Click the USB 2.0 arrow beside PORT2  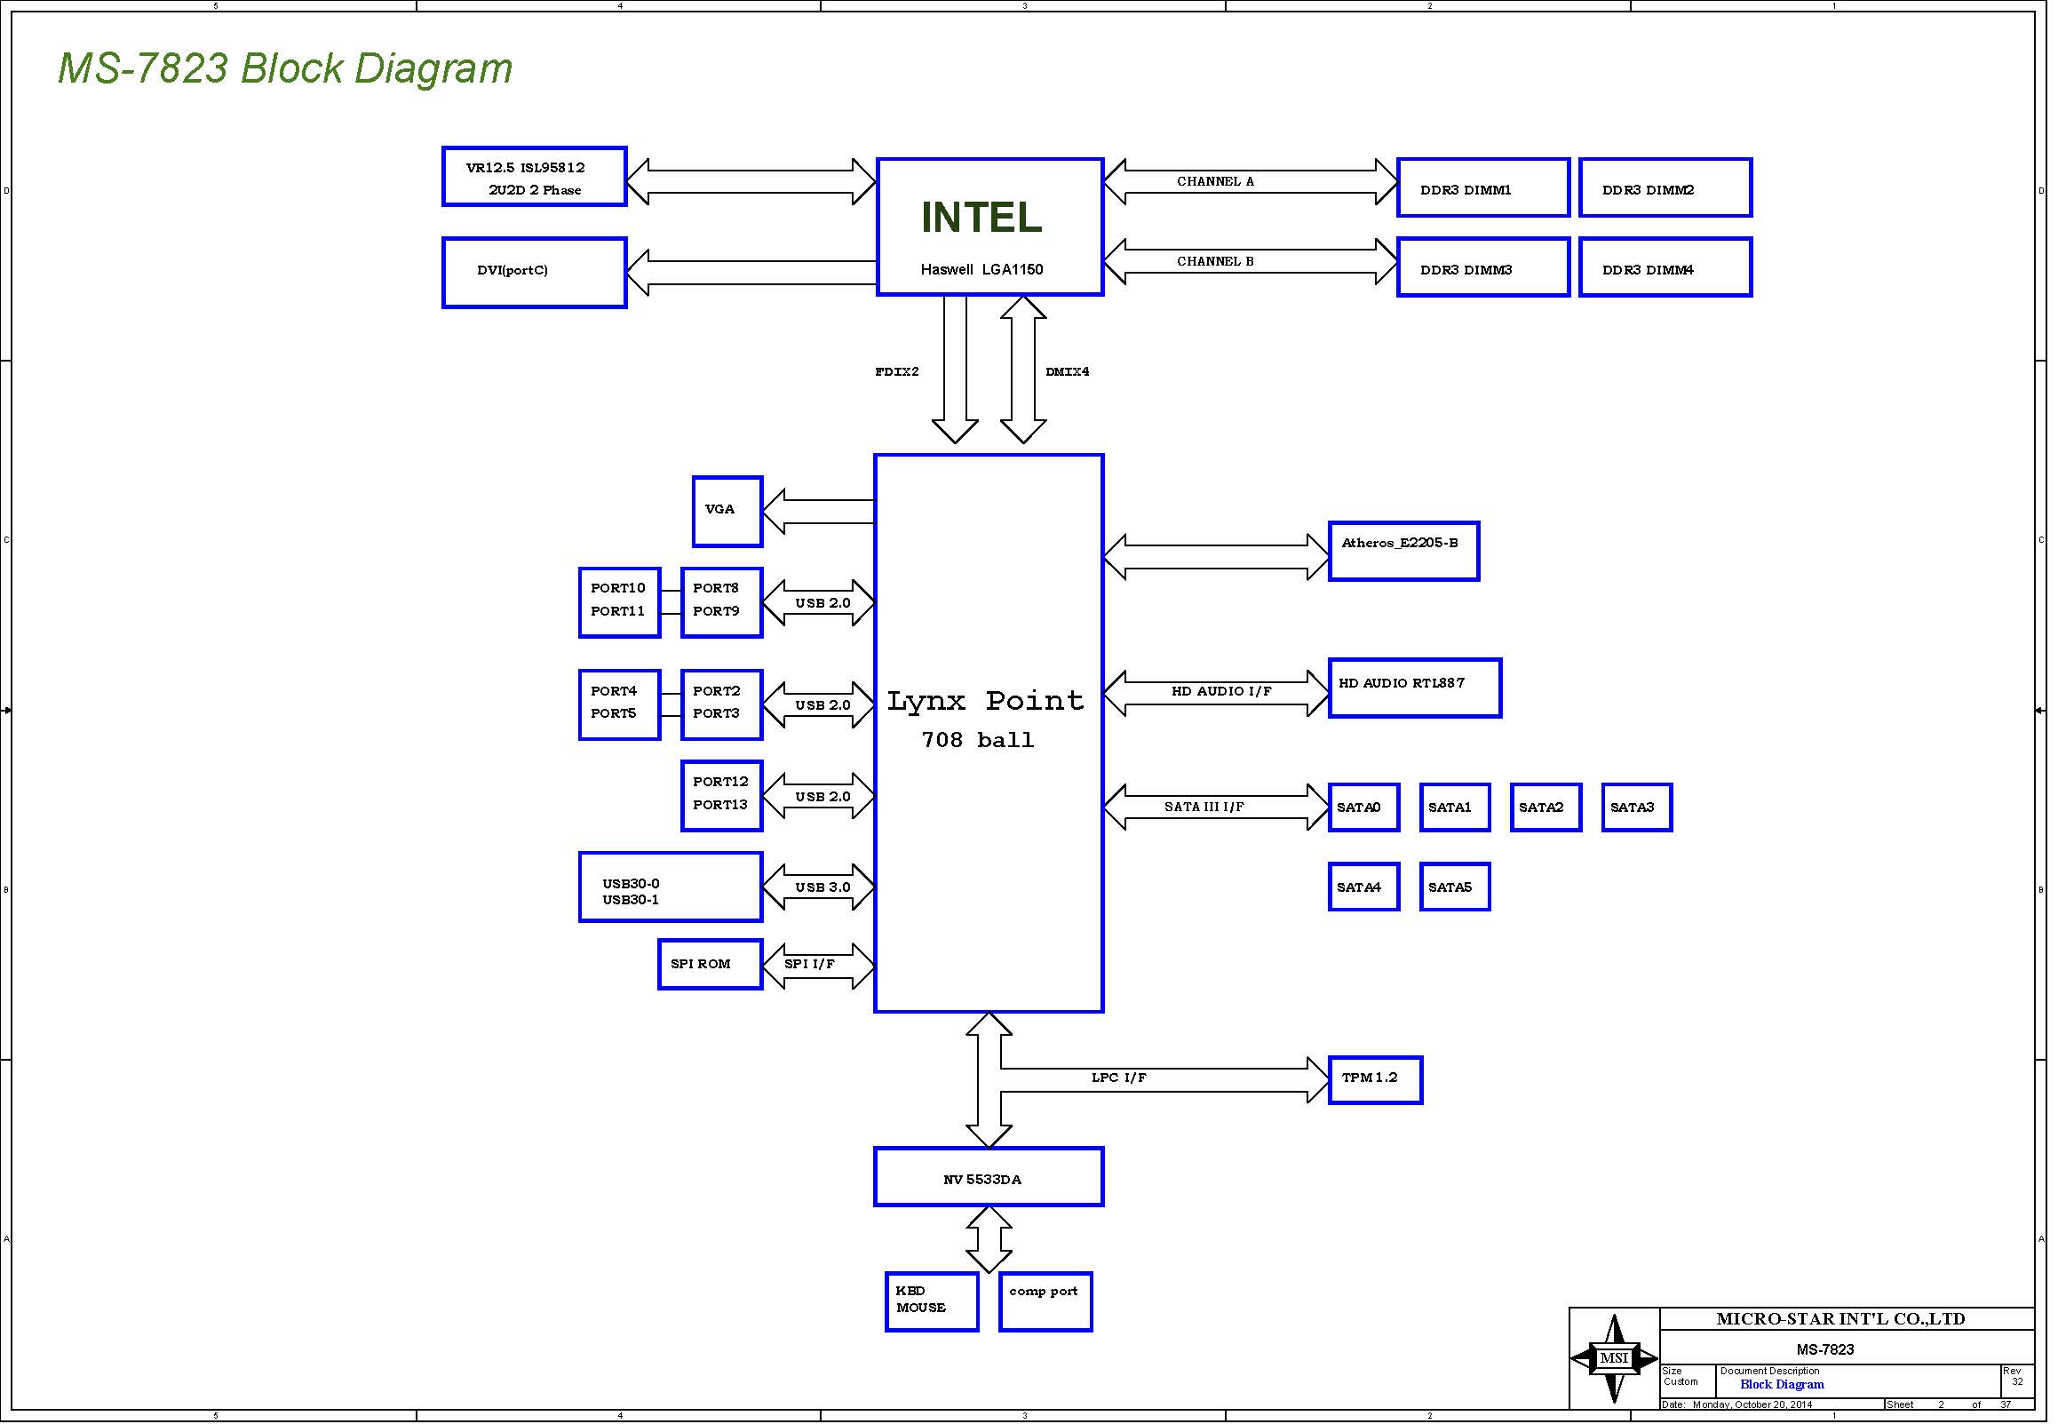tap(819, 704)
